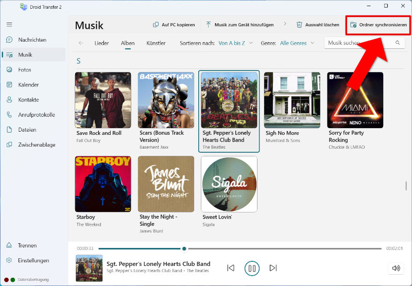Click Ordner synchronisieren
Image resolution: width=412 pixels, height=286 pixels.
379,25
